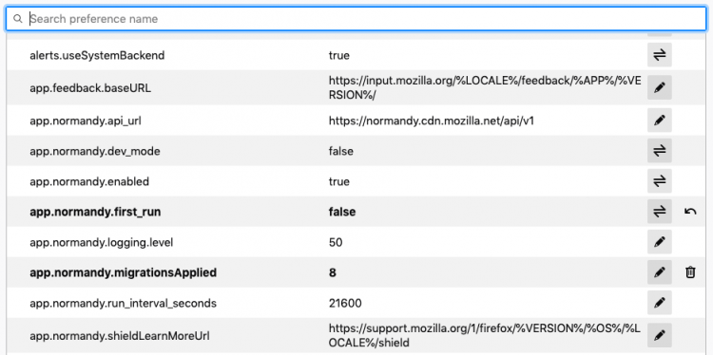Edit app.normandy.logging.level pencil icon

pyautogui.click(x=660, y=242)
